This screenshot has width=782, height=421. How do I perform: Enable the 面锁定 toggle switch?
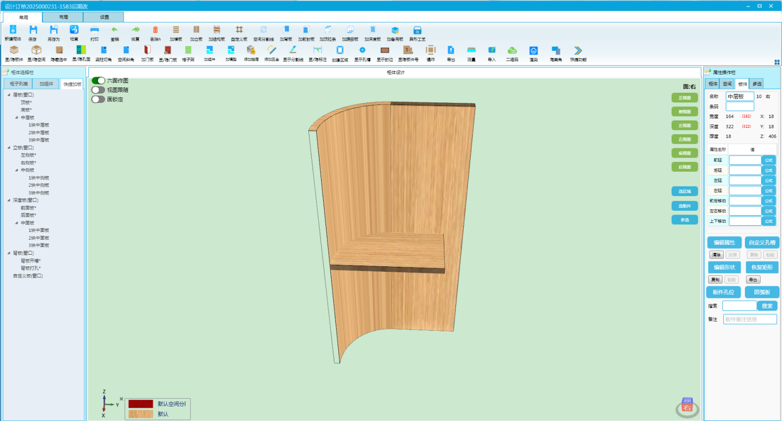tap(98, 99)
